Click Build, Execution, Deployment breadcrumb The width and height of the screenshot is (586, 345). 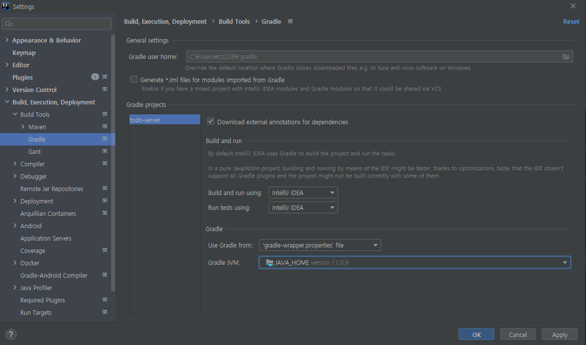(x=165, y=22)
